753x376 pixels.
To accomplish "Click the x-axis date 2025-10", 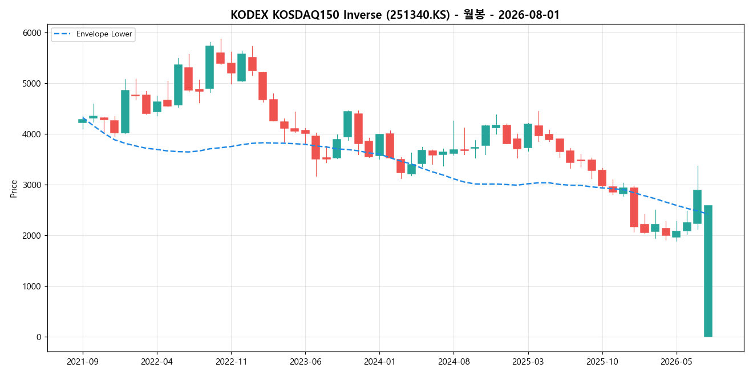I will pyautogui.click(x=602, y=361).
